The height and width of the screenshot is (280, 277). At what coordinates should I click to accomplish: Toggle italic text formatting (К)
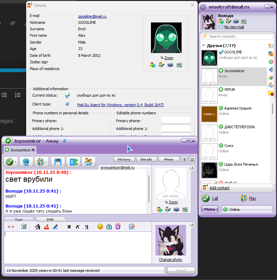78,227
